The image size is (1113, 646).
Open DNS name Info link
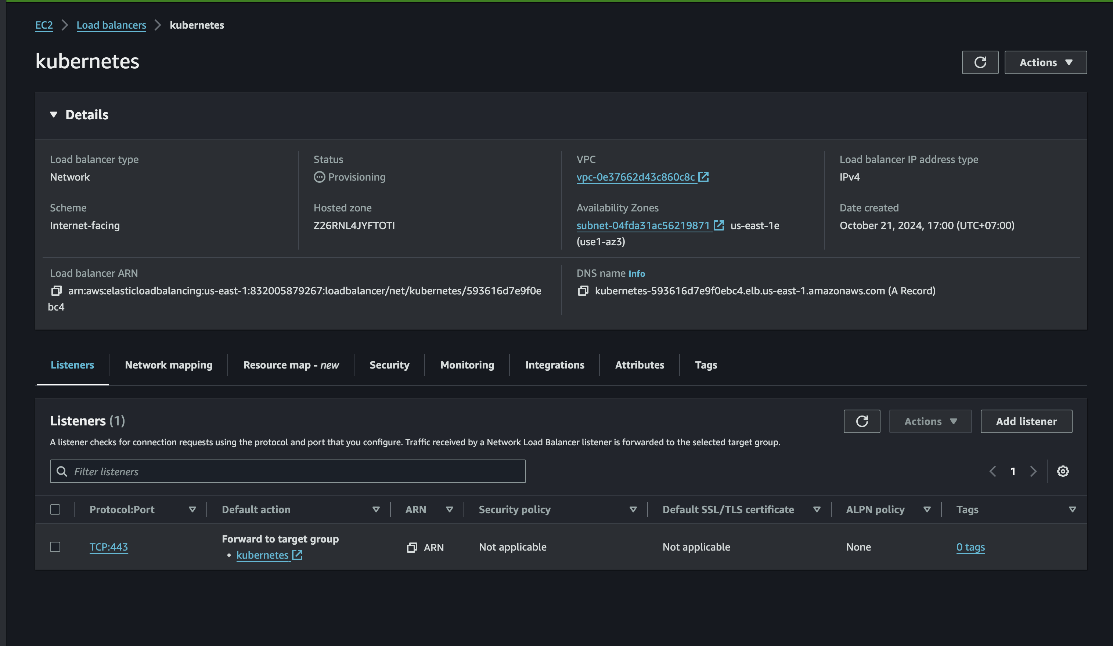click(x=637, y=273)
